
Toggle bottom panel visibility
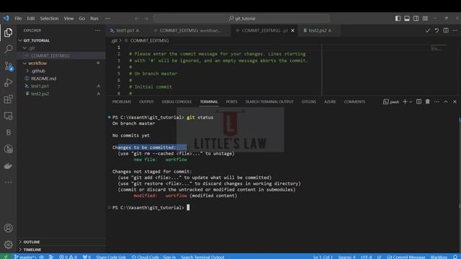407,19
